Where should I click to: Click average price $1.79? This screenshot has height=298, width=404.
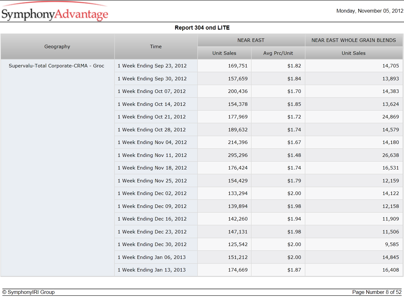coord(294,181)
